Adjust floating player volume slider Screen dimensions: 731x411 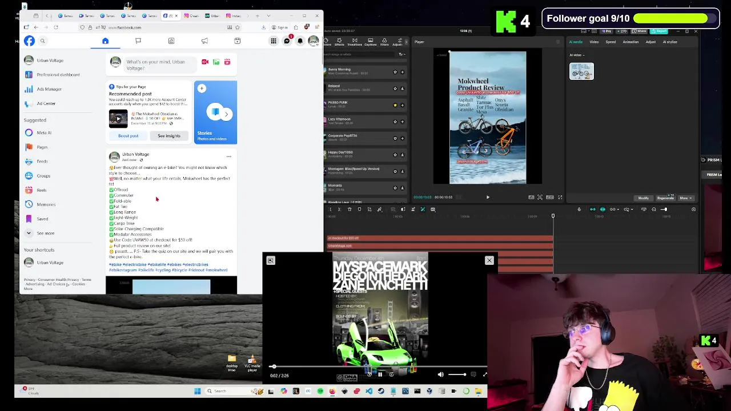click(456, 375)
